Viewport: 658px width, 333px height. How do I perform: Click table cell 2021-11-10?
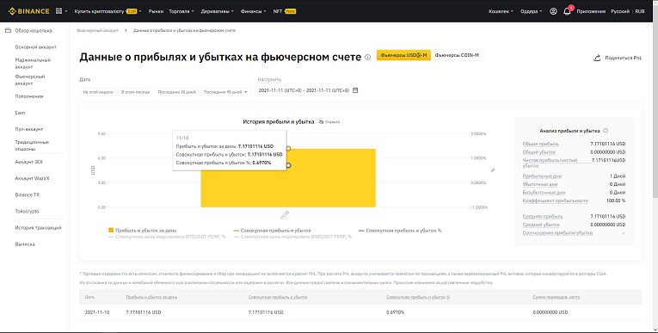click(x=97, y=312)
